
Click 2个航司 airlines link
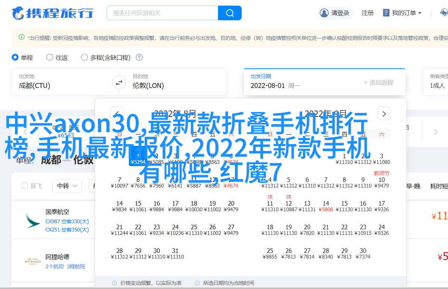click(x=54, y=266)
